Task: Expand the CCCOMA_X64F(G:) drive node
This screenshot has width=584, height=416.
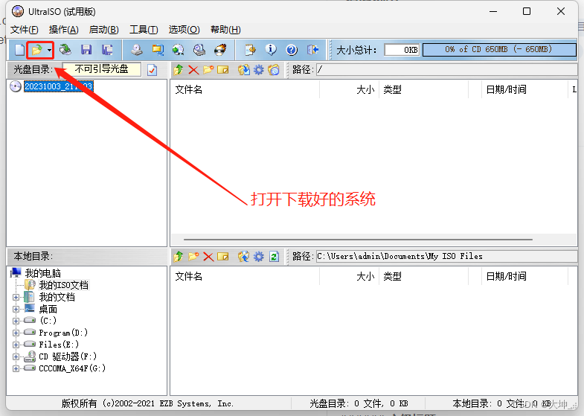Action: [16, 368]
